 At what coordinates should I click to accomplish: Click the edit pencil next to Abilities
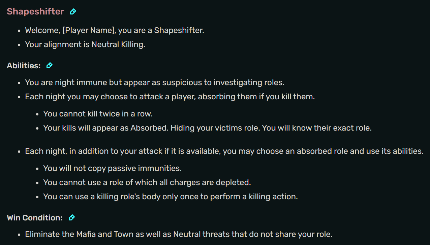[x=50, y=66]
